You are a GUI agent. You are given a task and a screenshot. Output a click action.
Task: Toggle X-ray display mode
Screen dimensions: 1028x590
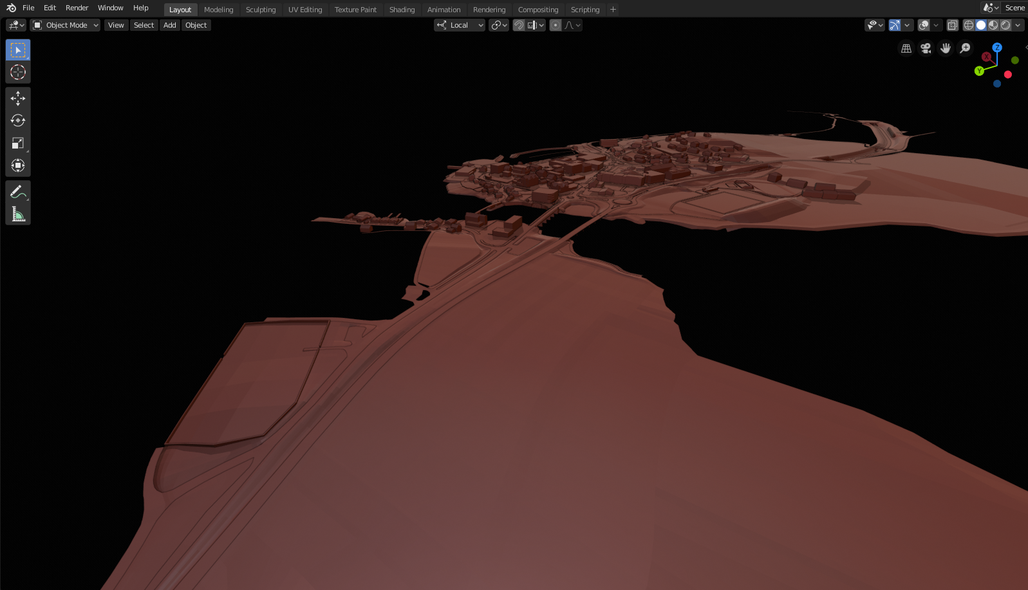pyautogui.click(x=953, y=25)
